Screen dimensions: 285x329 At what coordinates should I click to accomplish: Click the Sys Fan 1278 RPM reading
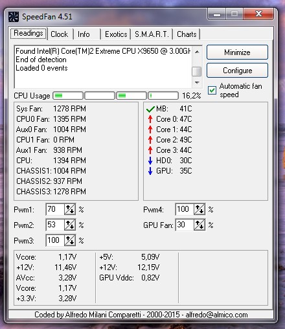pyautogui.click(x=51, y=109)
